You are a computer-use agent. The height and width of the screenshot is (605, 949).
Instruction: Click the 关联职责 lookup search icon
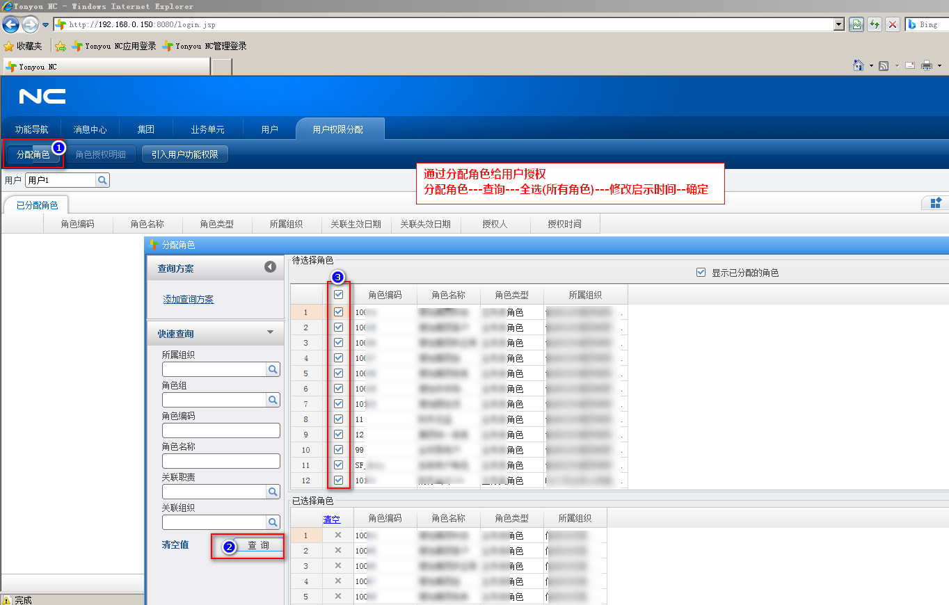[x=273, y=492]
